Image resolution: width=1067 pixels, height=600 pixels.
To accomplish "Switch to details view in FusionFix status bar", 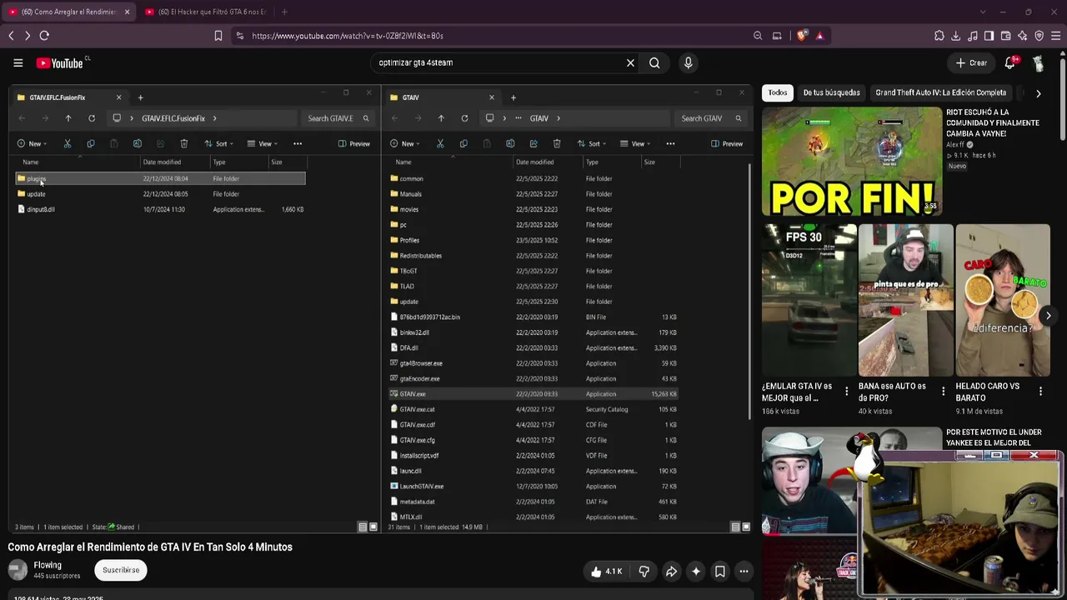I will coord(363,527).
